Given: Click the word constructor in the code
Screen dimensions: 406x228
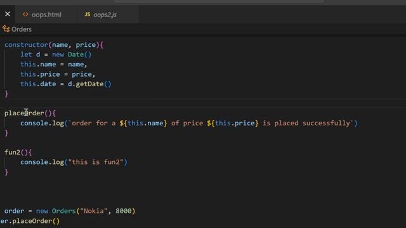Looking at the screenshot, I should click(26, 45).
